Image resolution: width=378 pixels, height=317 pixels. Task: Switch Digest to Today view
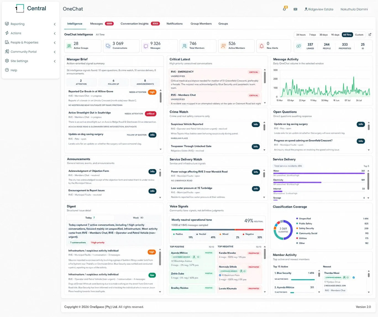[90, 218]
